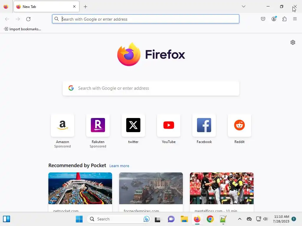The width and height of the screenshot is (302, 226).
Task: Open the new tab personalize gear
Action: point(293,42)
